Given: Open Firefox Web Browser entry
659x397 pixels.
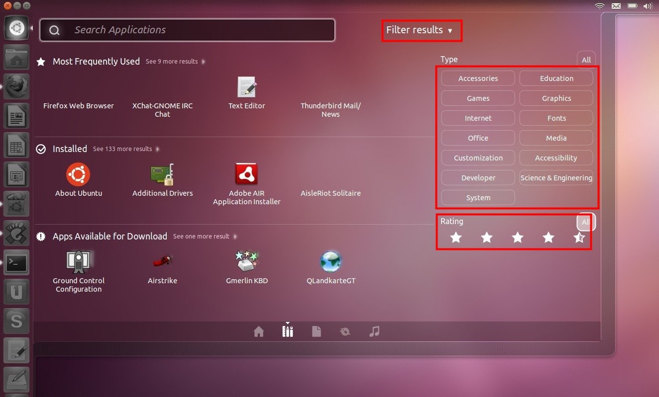Looking at the screenshot, I should 78,106.
